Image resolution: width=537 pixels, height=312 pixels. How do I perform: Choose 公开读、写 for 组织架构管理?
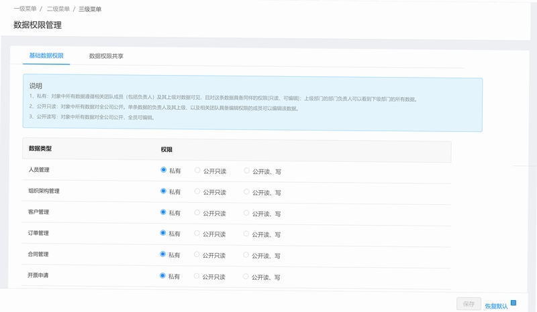[246, 191]
